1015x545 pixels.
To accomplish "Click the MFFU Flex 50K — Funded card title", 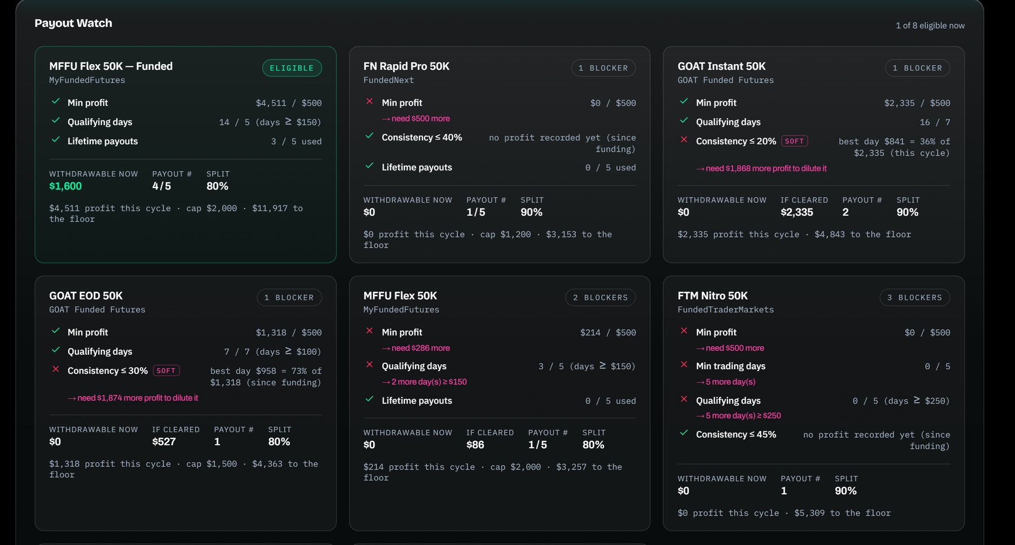I will click(111, 66).
